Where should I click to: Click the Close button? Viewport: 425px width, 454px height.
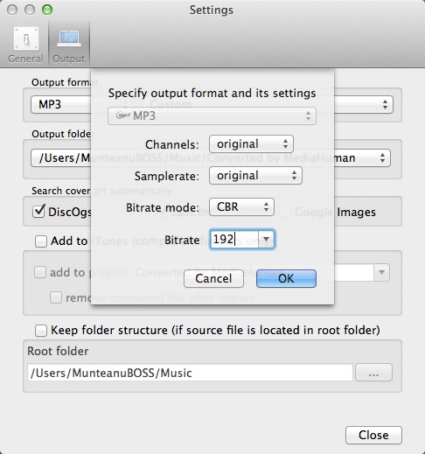click(x=373, y=435)
